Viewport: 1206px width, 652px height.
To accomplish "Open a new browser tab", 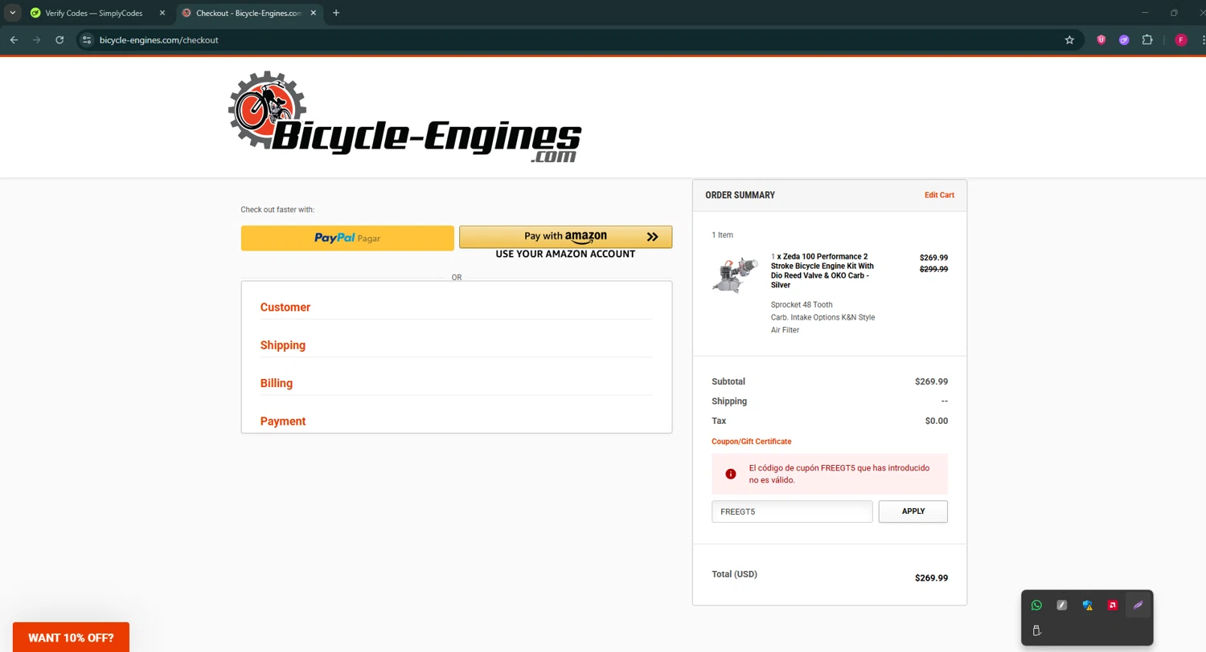I will click(336, 13).
